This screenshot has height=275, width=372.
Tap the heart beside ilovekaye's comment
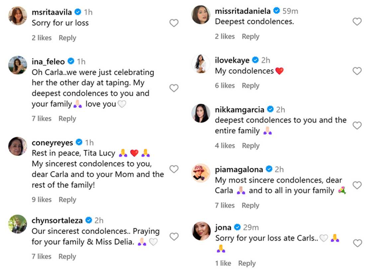(x=357, y=71)
